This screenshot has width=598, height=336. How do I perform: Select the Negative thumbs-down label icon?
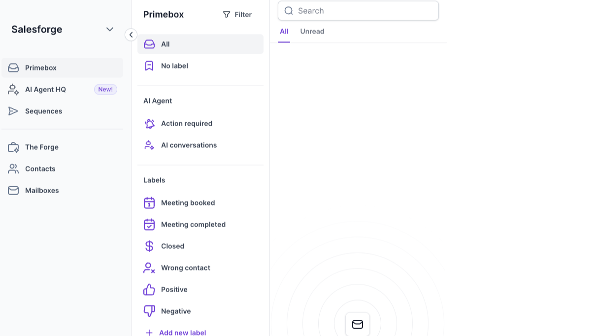(149, 311)
